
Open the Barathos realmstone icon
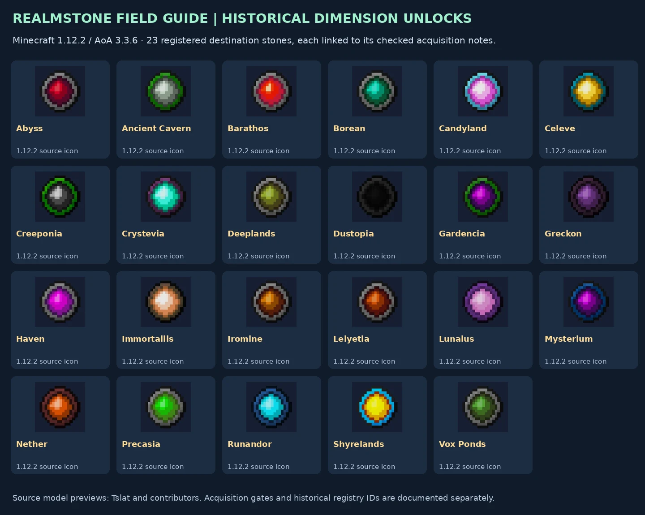tap(271, 91)
